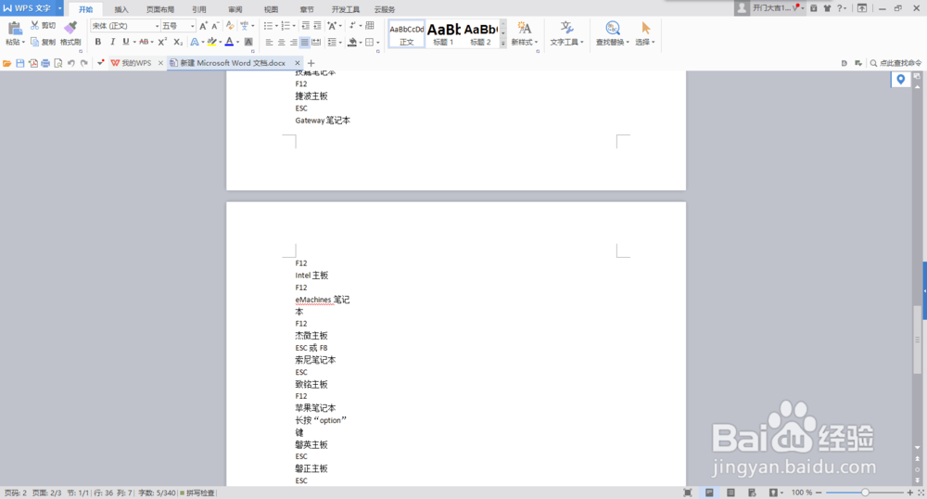Switch to the 页面布局 (Page Layout) tab

pos(160,9)
